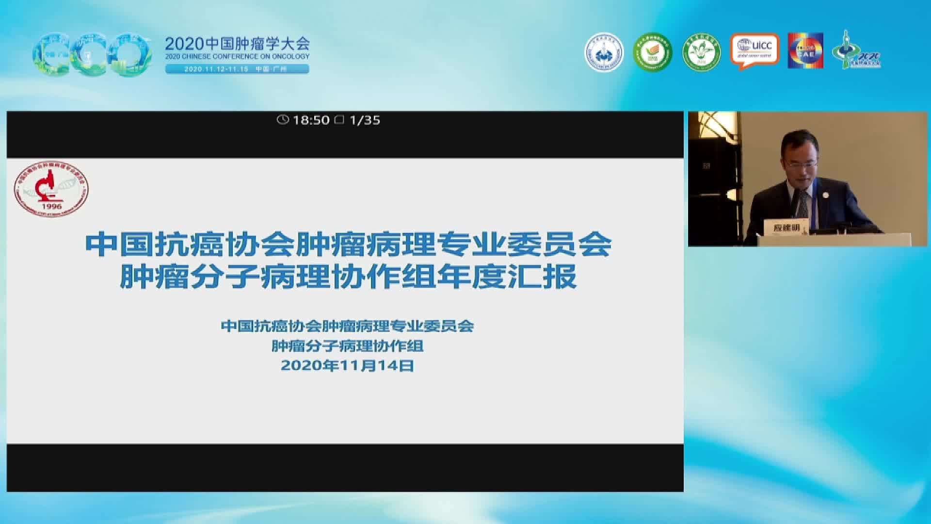Screen dimensions: 931x524
Task: Click the green and orange circular logo
Action: tap(653, 52)
